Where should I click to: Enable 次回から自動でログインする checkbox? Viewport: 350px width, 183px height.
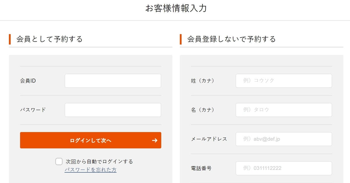pos(59,161)
